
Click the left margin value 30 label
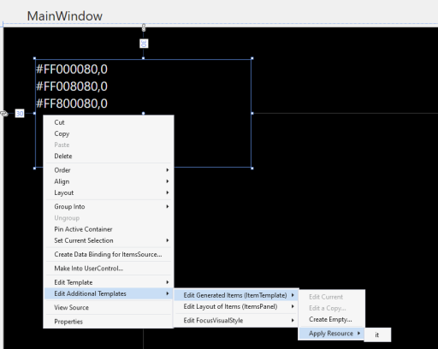click(x=20, y=114)
